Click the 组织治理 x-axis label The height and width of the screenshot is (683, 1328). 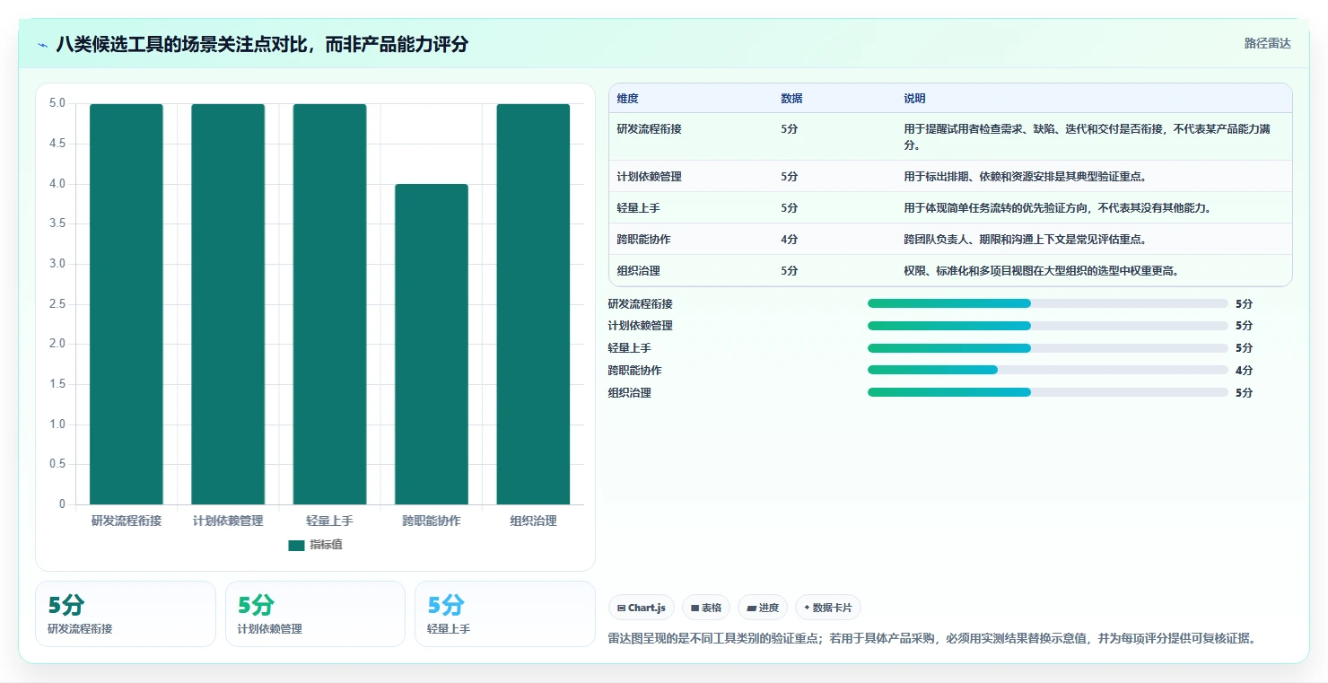click(x=533, y=521)
